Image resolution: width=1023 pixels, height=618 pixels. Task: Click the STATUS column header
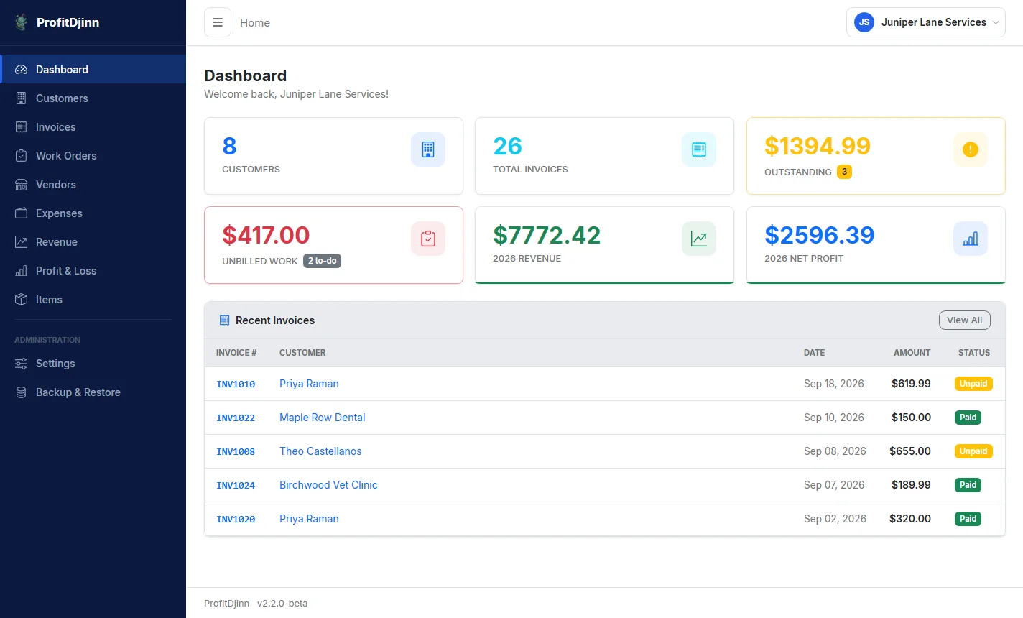(974, 353)
